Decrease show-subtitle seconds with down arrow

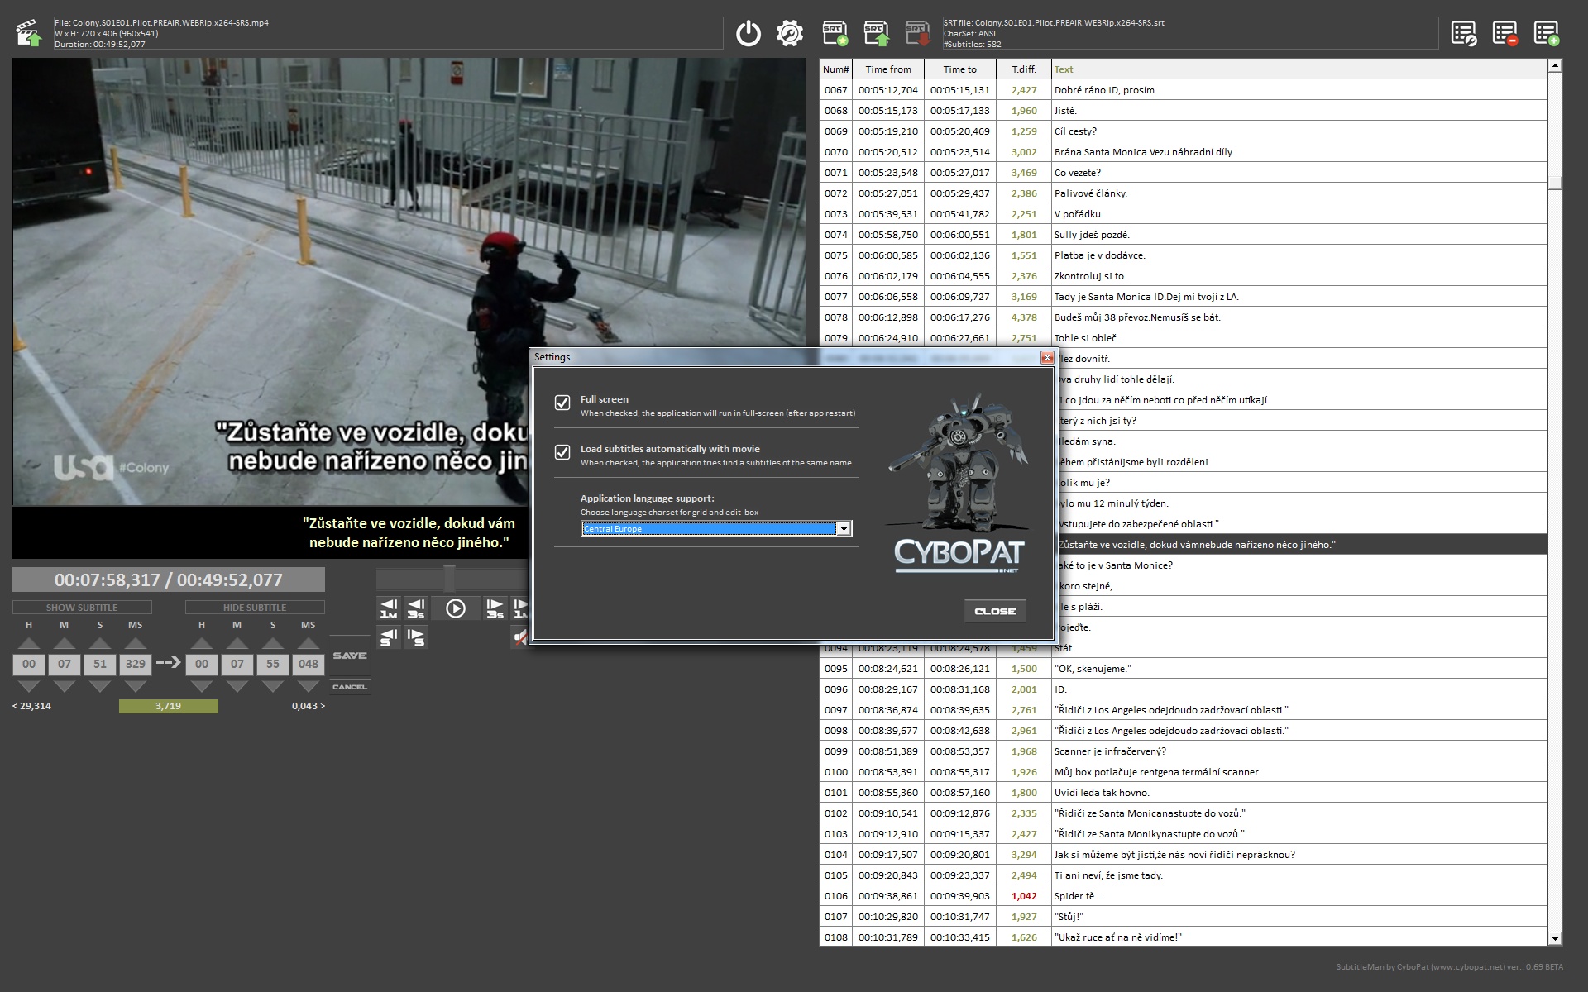(x=100, y=686)
